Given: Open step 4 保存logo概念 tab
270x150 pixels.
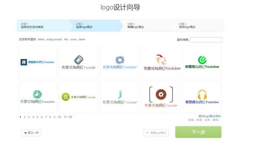Looking at the screenshot, I should [x=198, y=25].
